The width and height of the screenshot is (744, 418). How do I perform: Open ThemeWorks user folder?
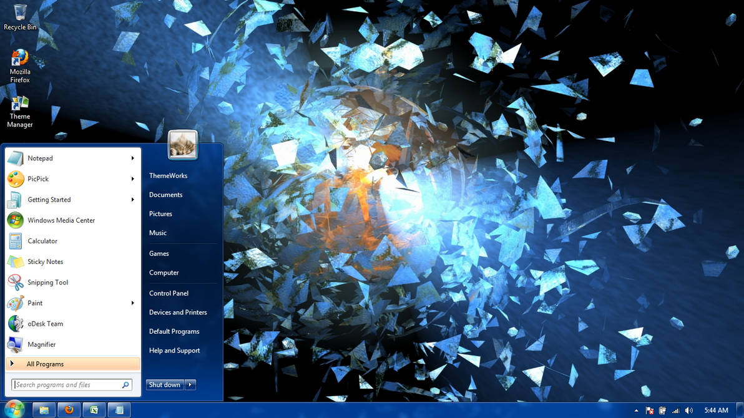pos(168,175)
